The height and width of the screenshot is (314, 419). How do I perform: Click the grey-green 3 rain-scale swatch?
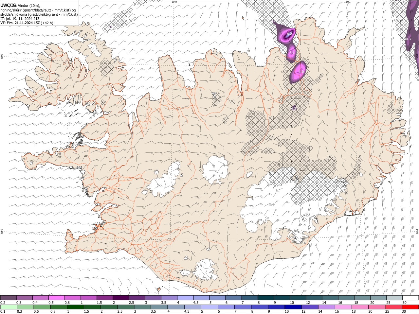(x=142, y=307)
